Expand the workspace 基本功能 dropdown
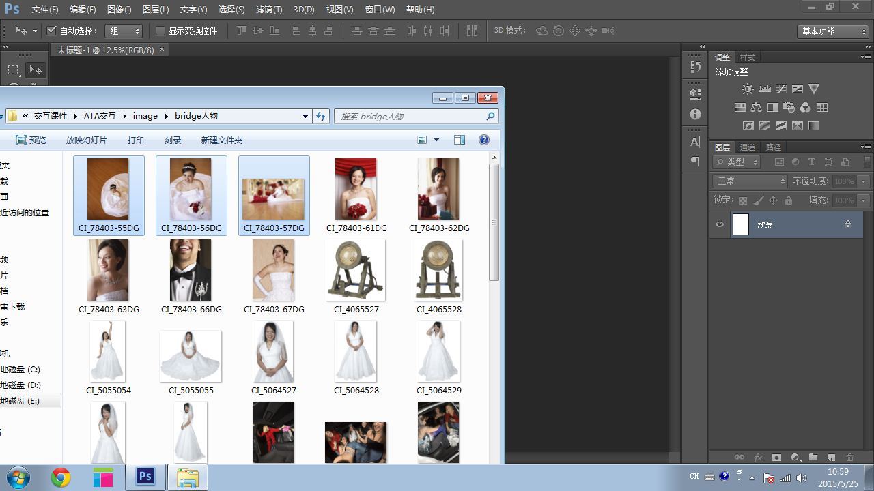 tap(832, 31)
